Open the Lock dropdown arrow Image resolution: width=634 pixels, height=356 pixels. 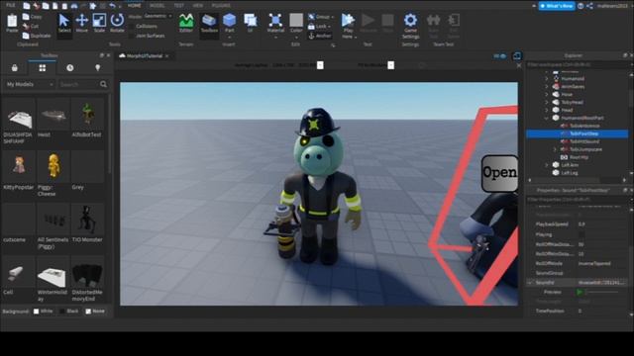click(330, 27)
